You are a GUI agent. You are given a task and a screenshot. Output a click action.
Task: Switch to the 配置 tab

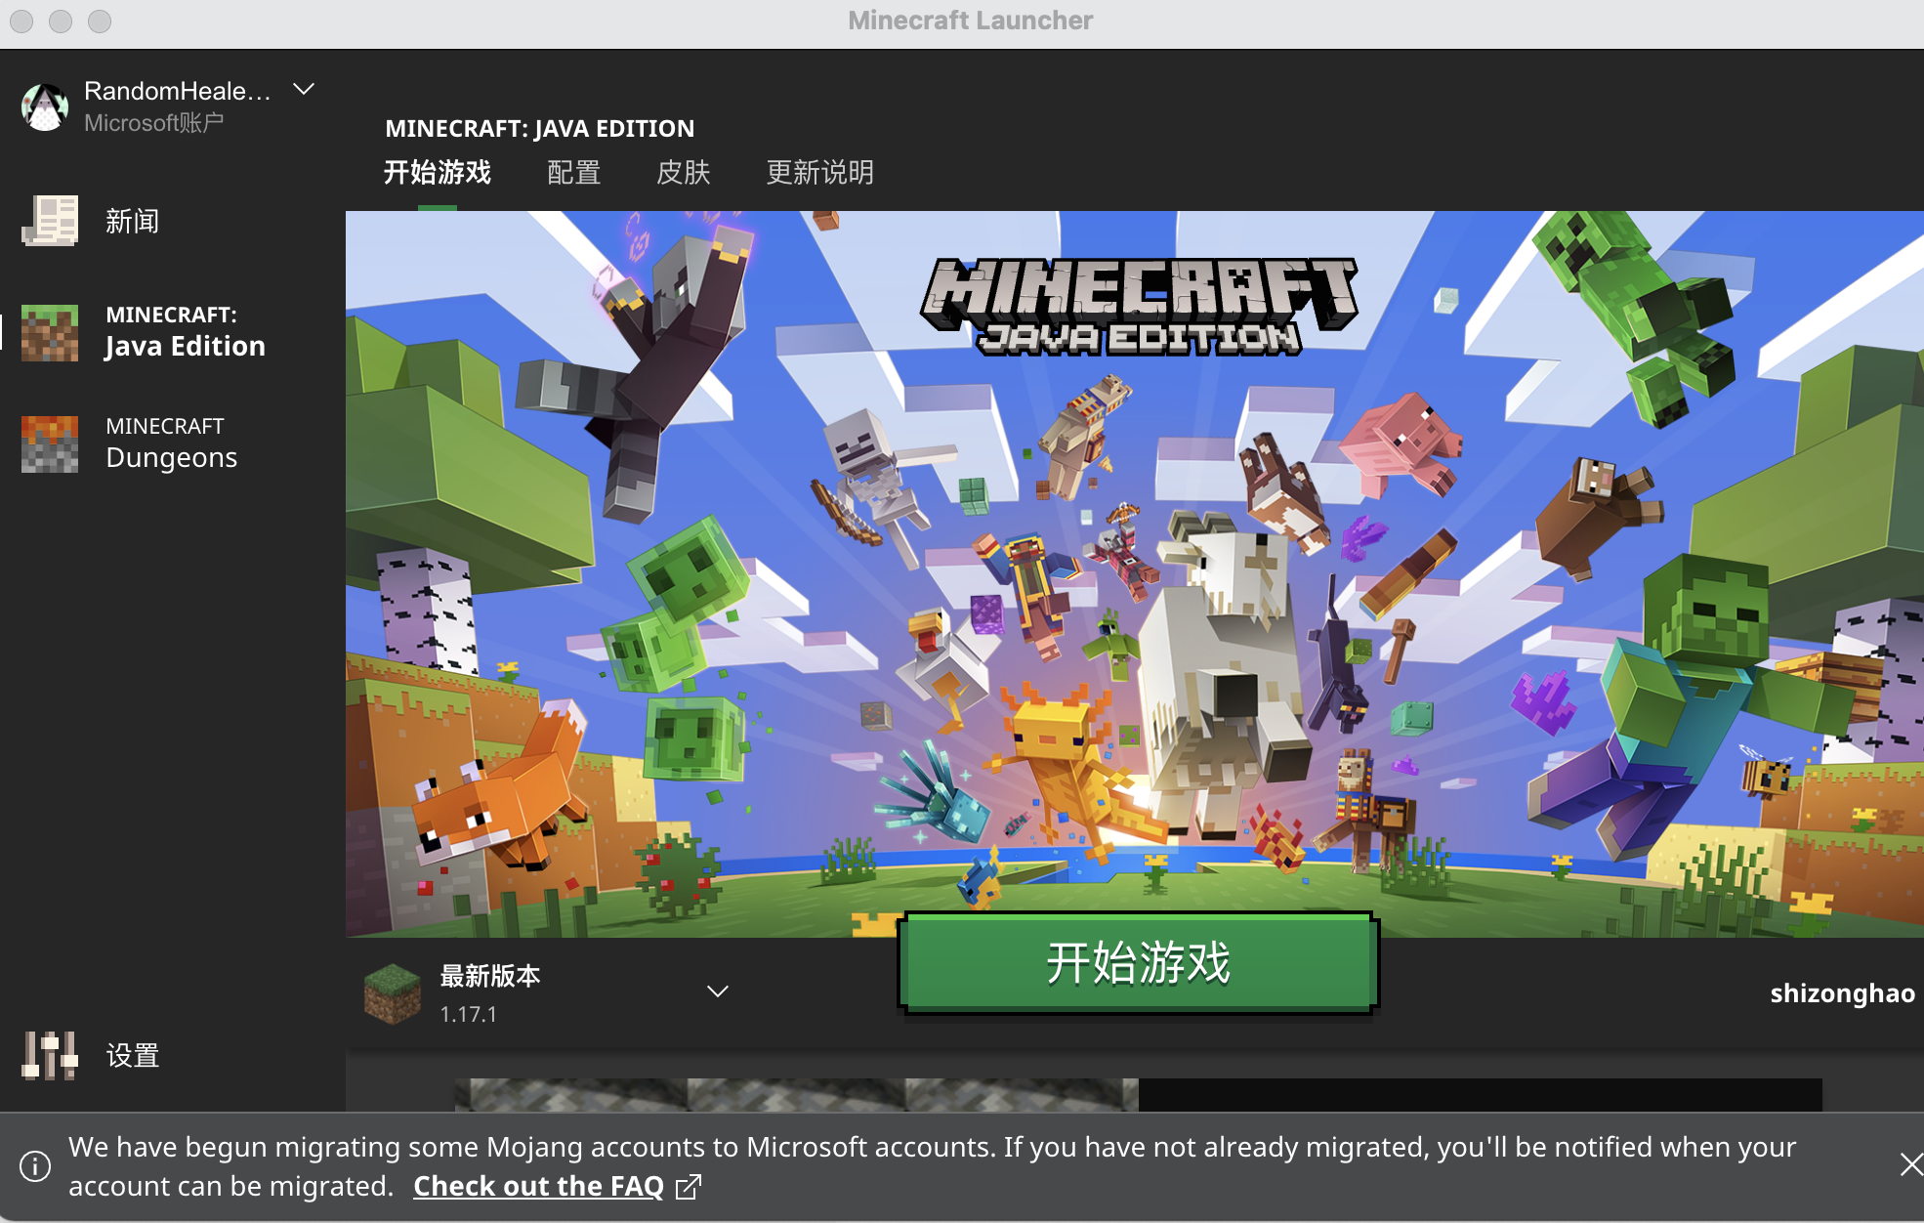click(x=573, y=172)
